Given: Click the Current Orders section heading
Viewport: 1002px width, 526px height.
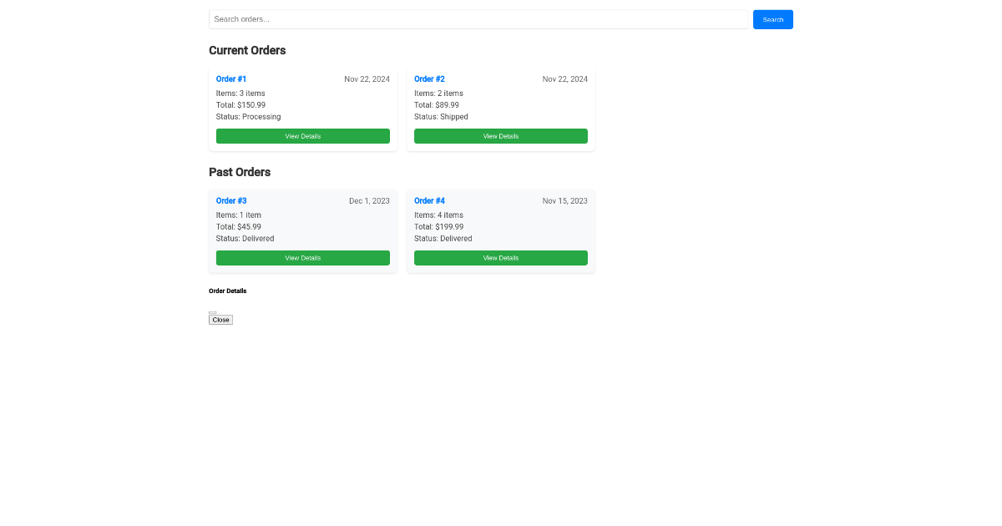Looking at the screenshot, I should (247, 50).
